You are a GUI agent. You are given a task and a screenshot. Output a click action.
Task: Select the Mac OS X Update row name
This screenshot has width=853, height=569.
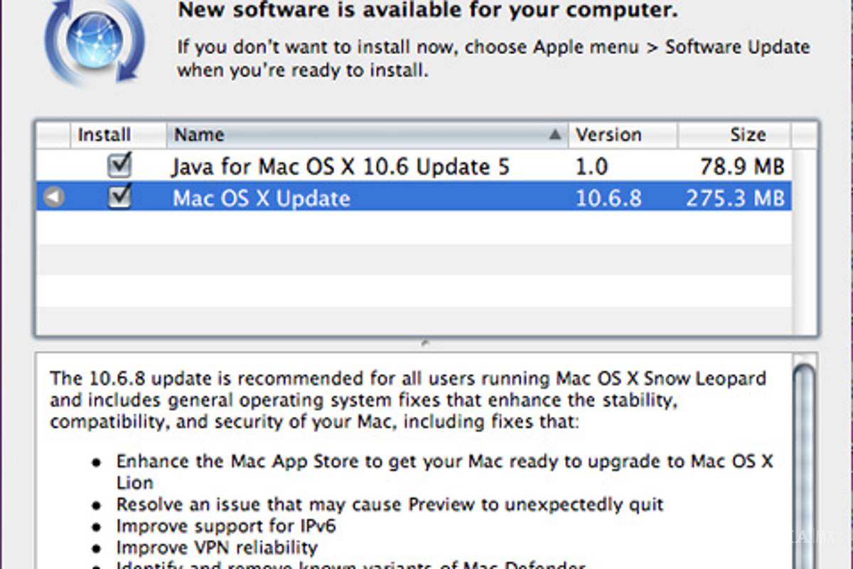click(261, 198)
